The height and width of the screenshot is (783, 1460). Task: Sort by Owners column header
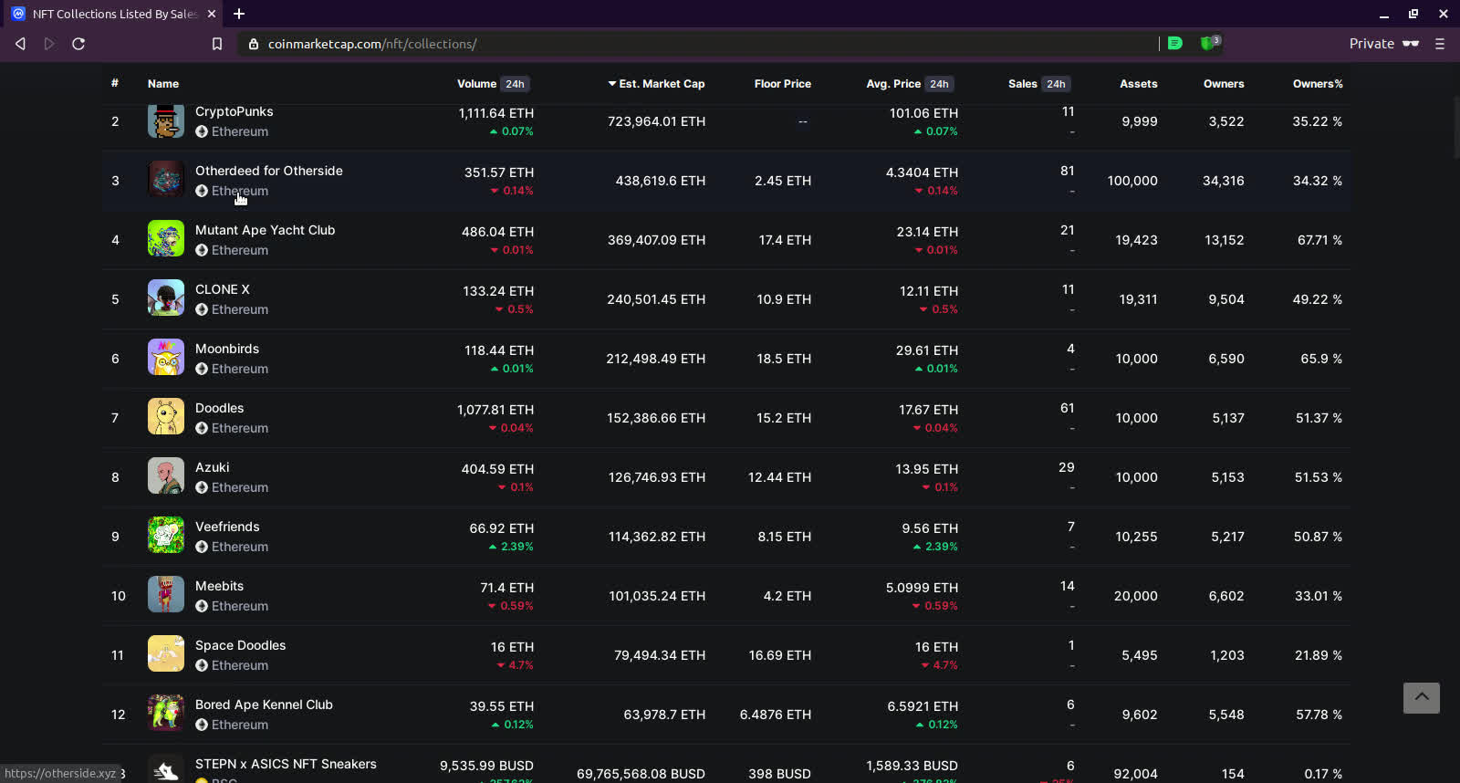(1224, 84)
